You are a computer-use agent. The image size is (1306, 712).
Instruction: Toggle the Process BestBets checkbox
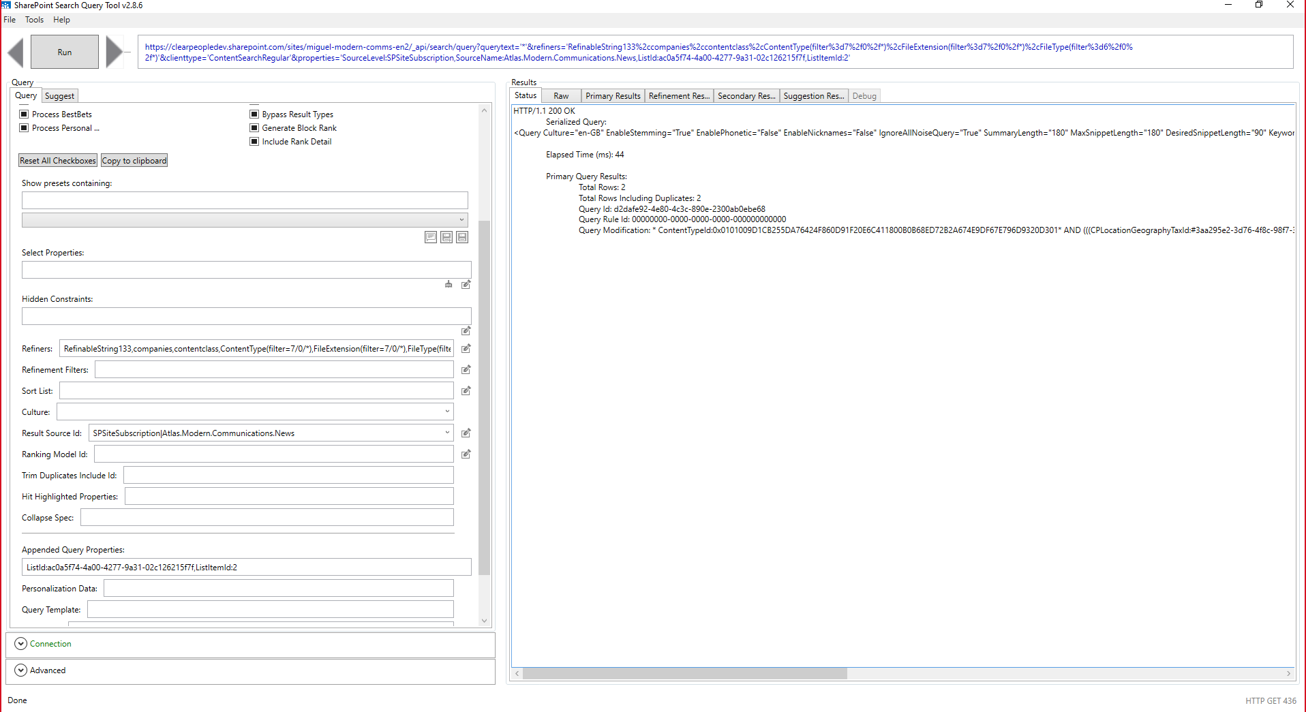[x=24, y=114]
